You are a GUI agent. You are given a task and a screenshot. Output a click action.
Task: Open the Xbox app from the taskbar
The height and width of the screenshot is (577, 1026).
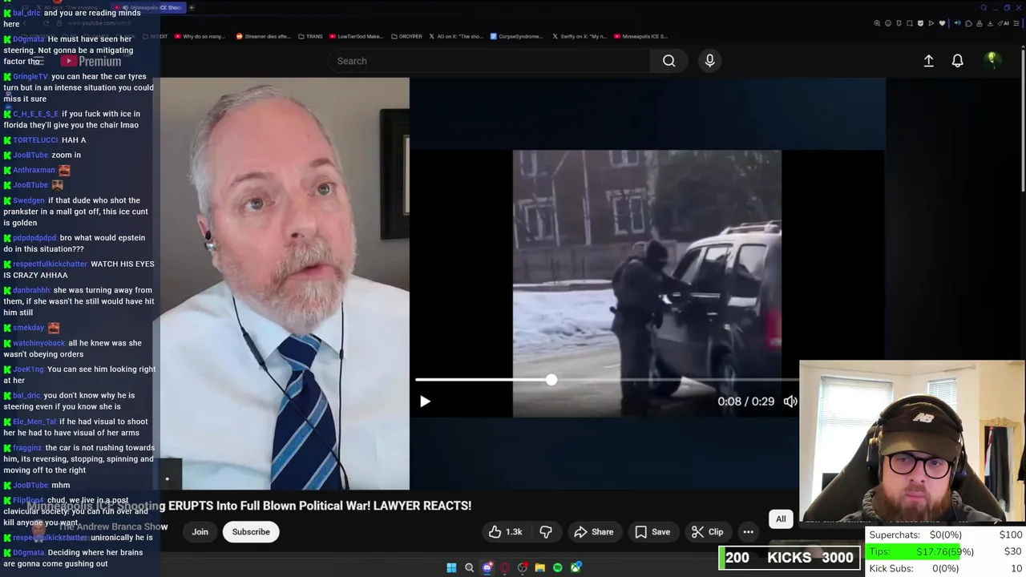point(575,567)
